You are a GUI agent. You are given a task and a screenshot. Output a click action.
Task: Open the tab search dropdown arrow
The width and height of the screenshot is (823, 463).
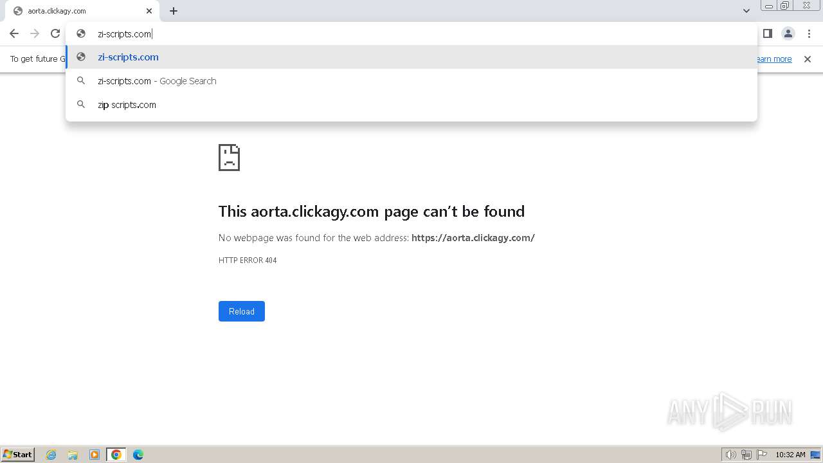[746, 11]
